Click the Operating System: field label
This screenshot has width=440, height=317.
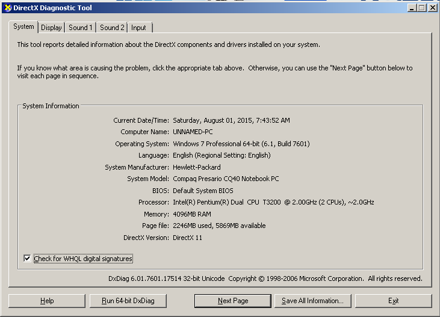142,144
